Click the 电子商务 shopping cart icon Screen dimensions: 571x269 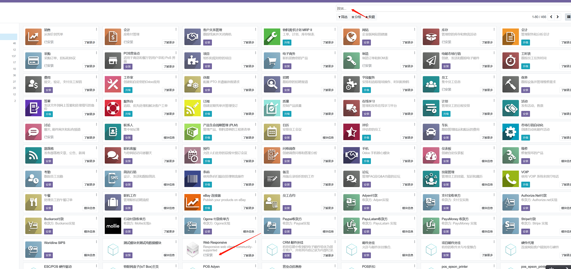point(272,61)
